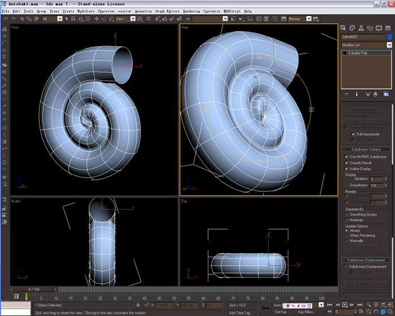The width and height of the screenshot is (395, 316).
Task: Click the Redo arrow in the main toolbar
Action: 14,19
